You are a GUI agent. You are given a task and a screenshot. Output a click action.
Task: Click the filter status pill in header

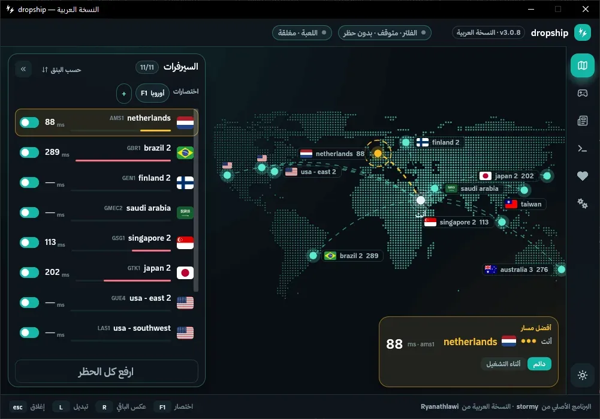coord(385,32)
